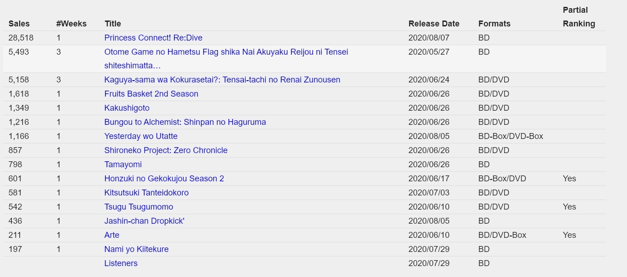This screenshot has height=277, width=627.
Task: Select the Kakushigoto title link
Action: pyautogui.click(x=126, y=108)
